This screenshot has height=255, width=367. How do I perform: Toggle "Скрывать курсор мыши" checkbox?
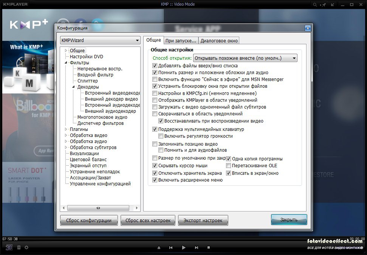(155, 165)
